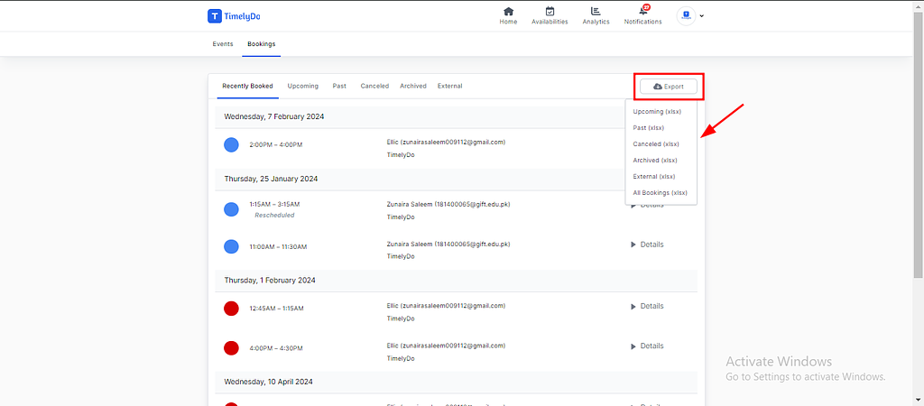Switch to the Past tab
Image resolution: width=924 pixels, height=406 pixels.
tap(339, 86)
